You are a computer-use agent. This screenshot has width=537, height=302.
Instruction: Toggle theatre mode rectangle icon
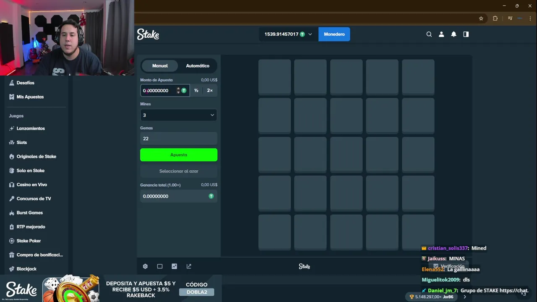pos(160,266)
